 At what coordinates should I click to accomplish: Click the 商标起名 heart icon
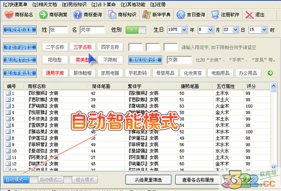coord(9,15)
